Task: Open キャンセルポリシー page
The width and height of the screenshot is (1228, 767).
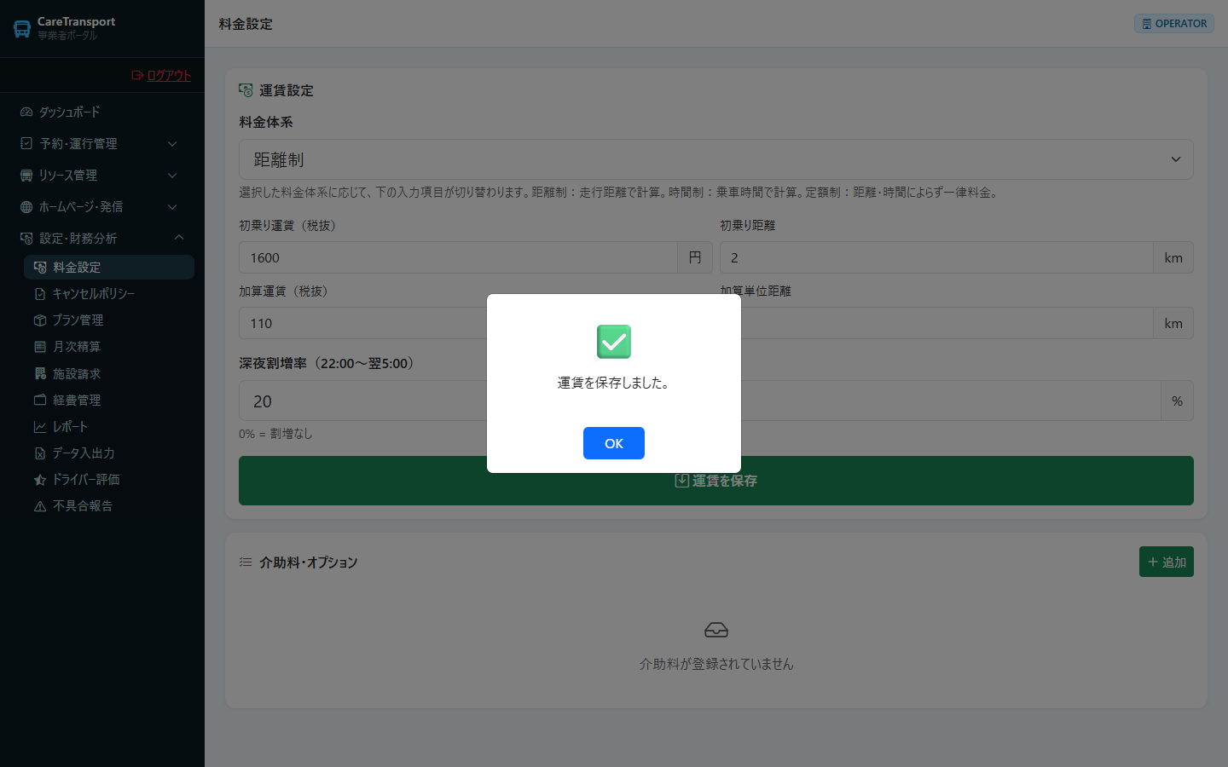Action: [x=109, y=293]
